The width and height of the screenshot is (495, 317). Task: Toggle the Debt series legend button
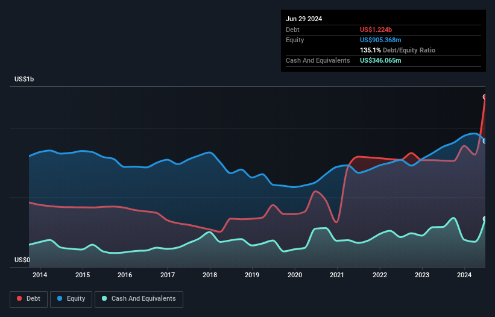(x=29, y=299)
